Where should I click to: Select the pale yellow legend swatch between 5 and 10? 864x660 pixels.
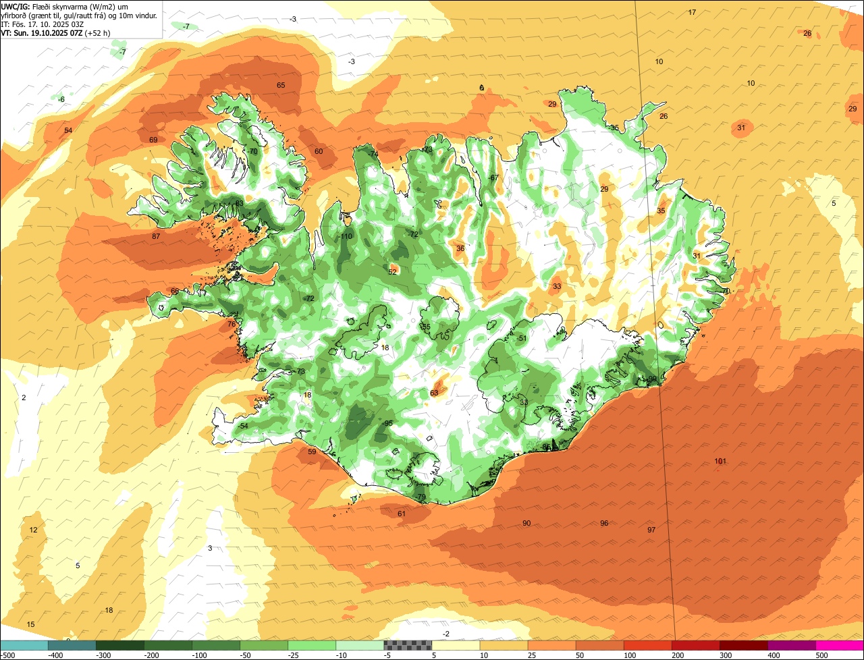pos(456,645)
